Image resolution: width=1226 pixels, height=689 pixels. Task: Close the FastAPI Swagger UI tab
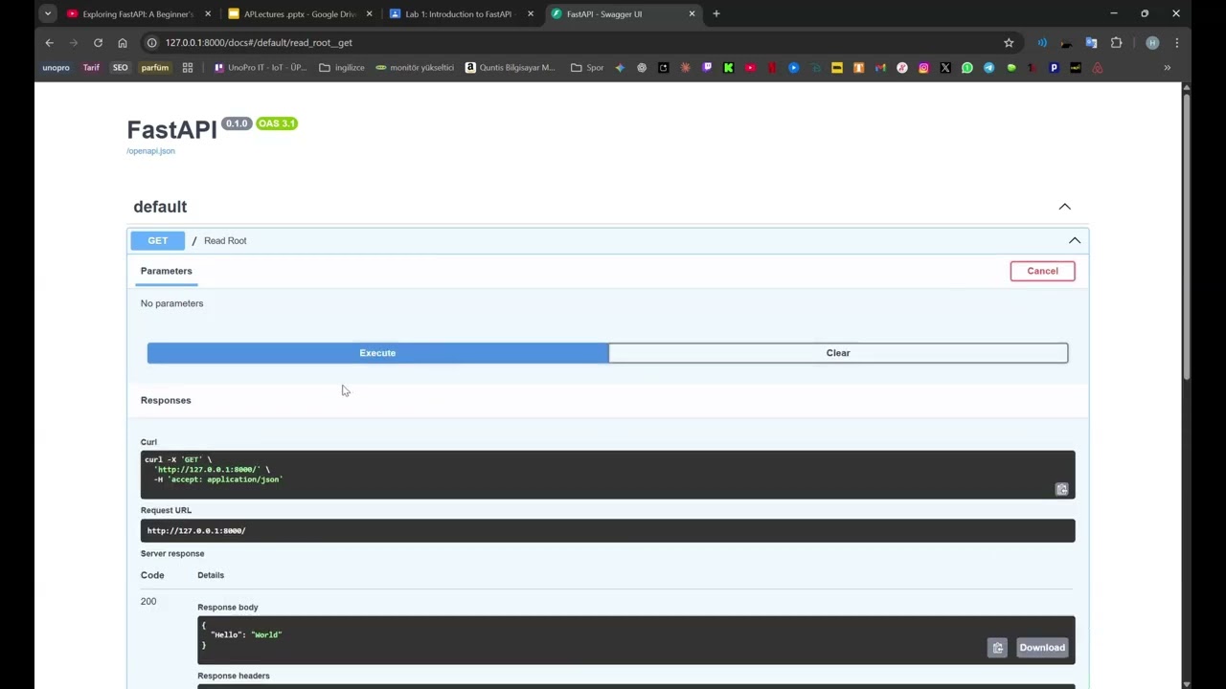pos(692,14)
